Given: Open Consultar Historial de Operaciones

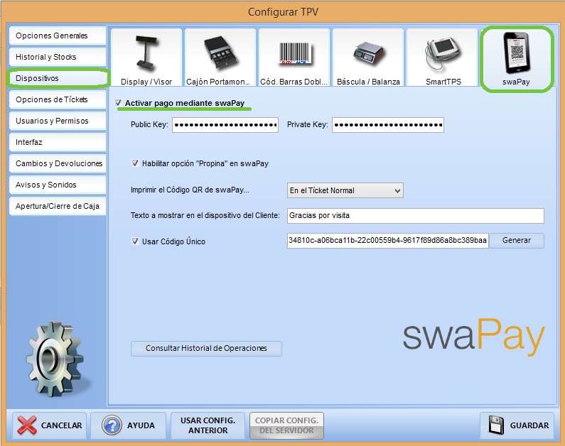Looking at the screenshot, I should pos(206,349).
